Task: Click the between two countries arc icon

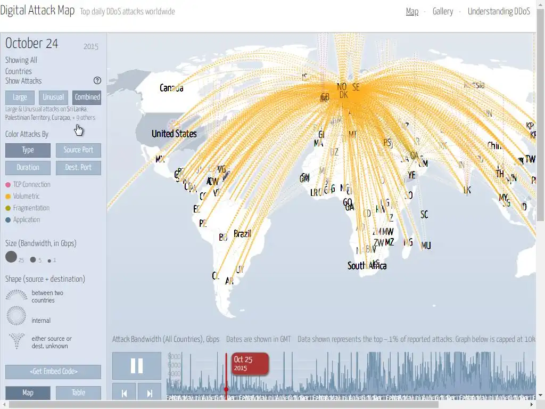Action: coord(16,295)
